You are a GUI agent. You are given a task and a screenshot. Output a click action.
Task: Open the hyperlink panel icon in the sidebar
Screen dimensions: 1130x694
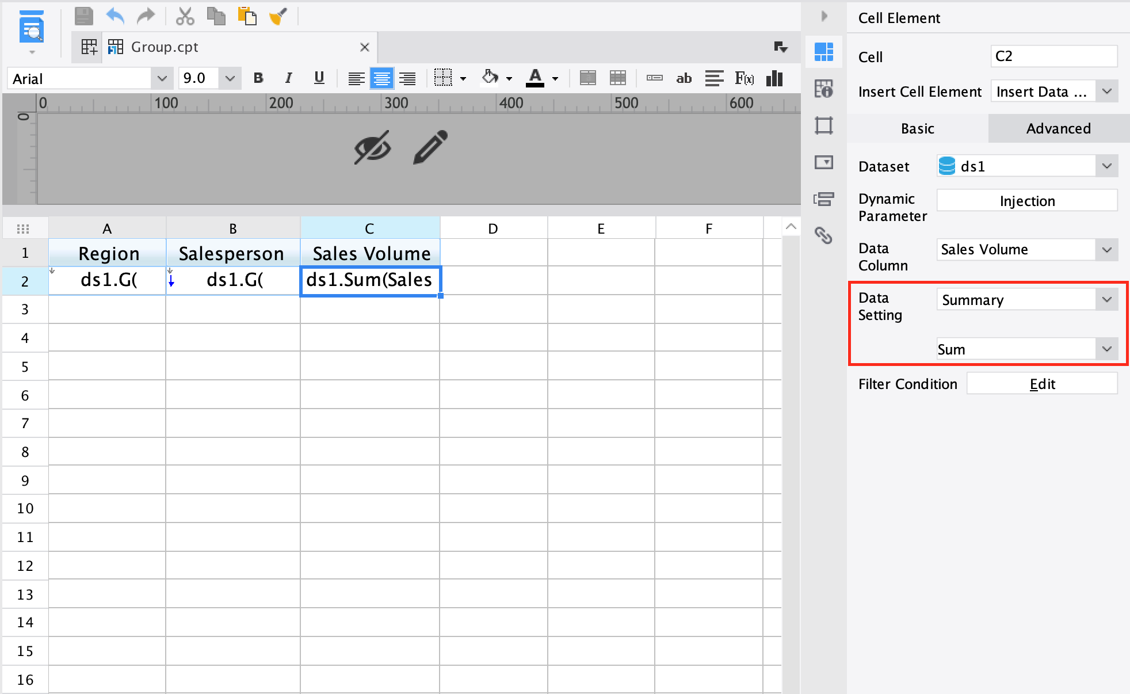(823, 235)
